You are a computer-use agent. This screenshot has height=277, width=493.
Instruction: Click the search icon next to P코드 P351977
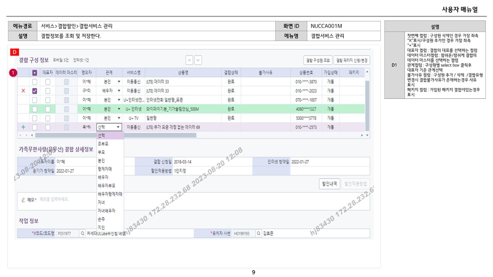click(x=82, y=233)
